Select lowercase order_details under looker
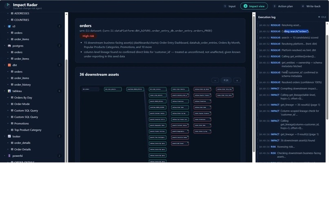The width and height of the screenshot is (329, 203). point(22,143)
